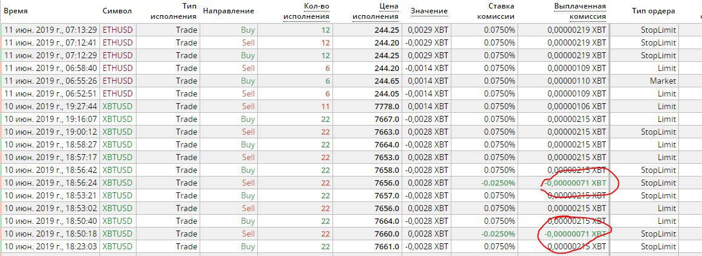Image resolution: width=702 pixels, height=256 pixels.
Task: Click the -0,00000071 XBT fee at 18:56:24
Action: coord(575,183)
